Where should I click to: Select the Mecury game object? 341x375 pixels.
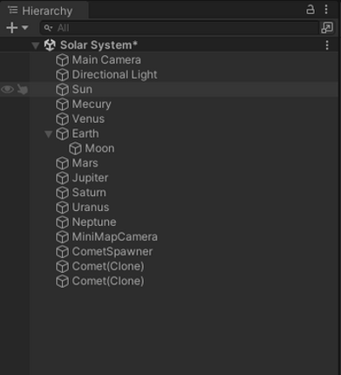(x=92, y=105)
